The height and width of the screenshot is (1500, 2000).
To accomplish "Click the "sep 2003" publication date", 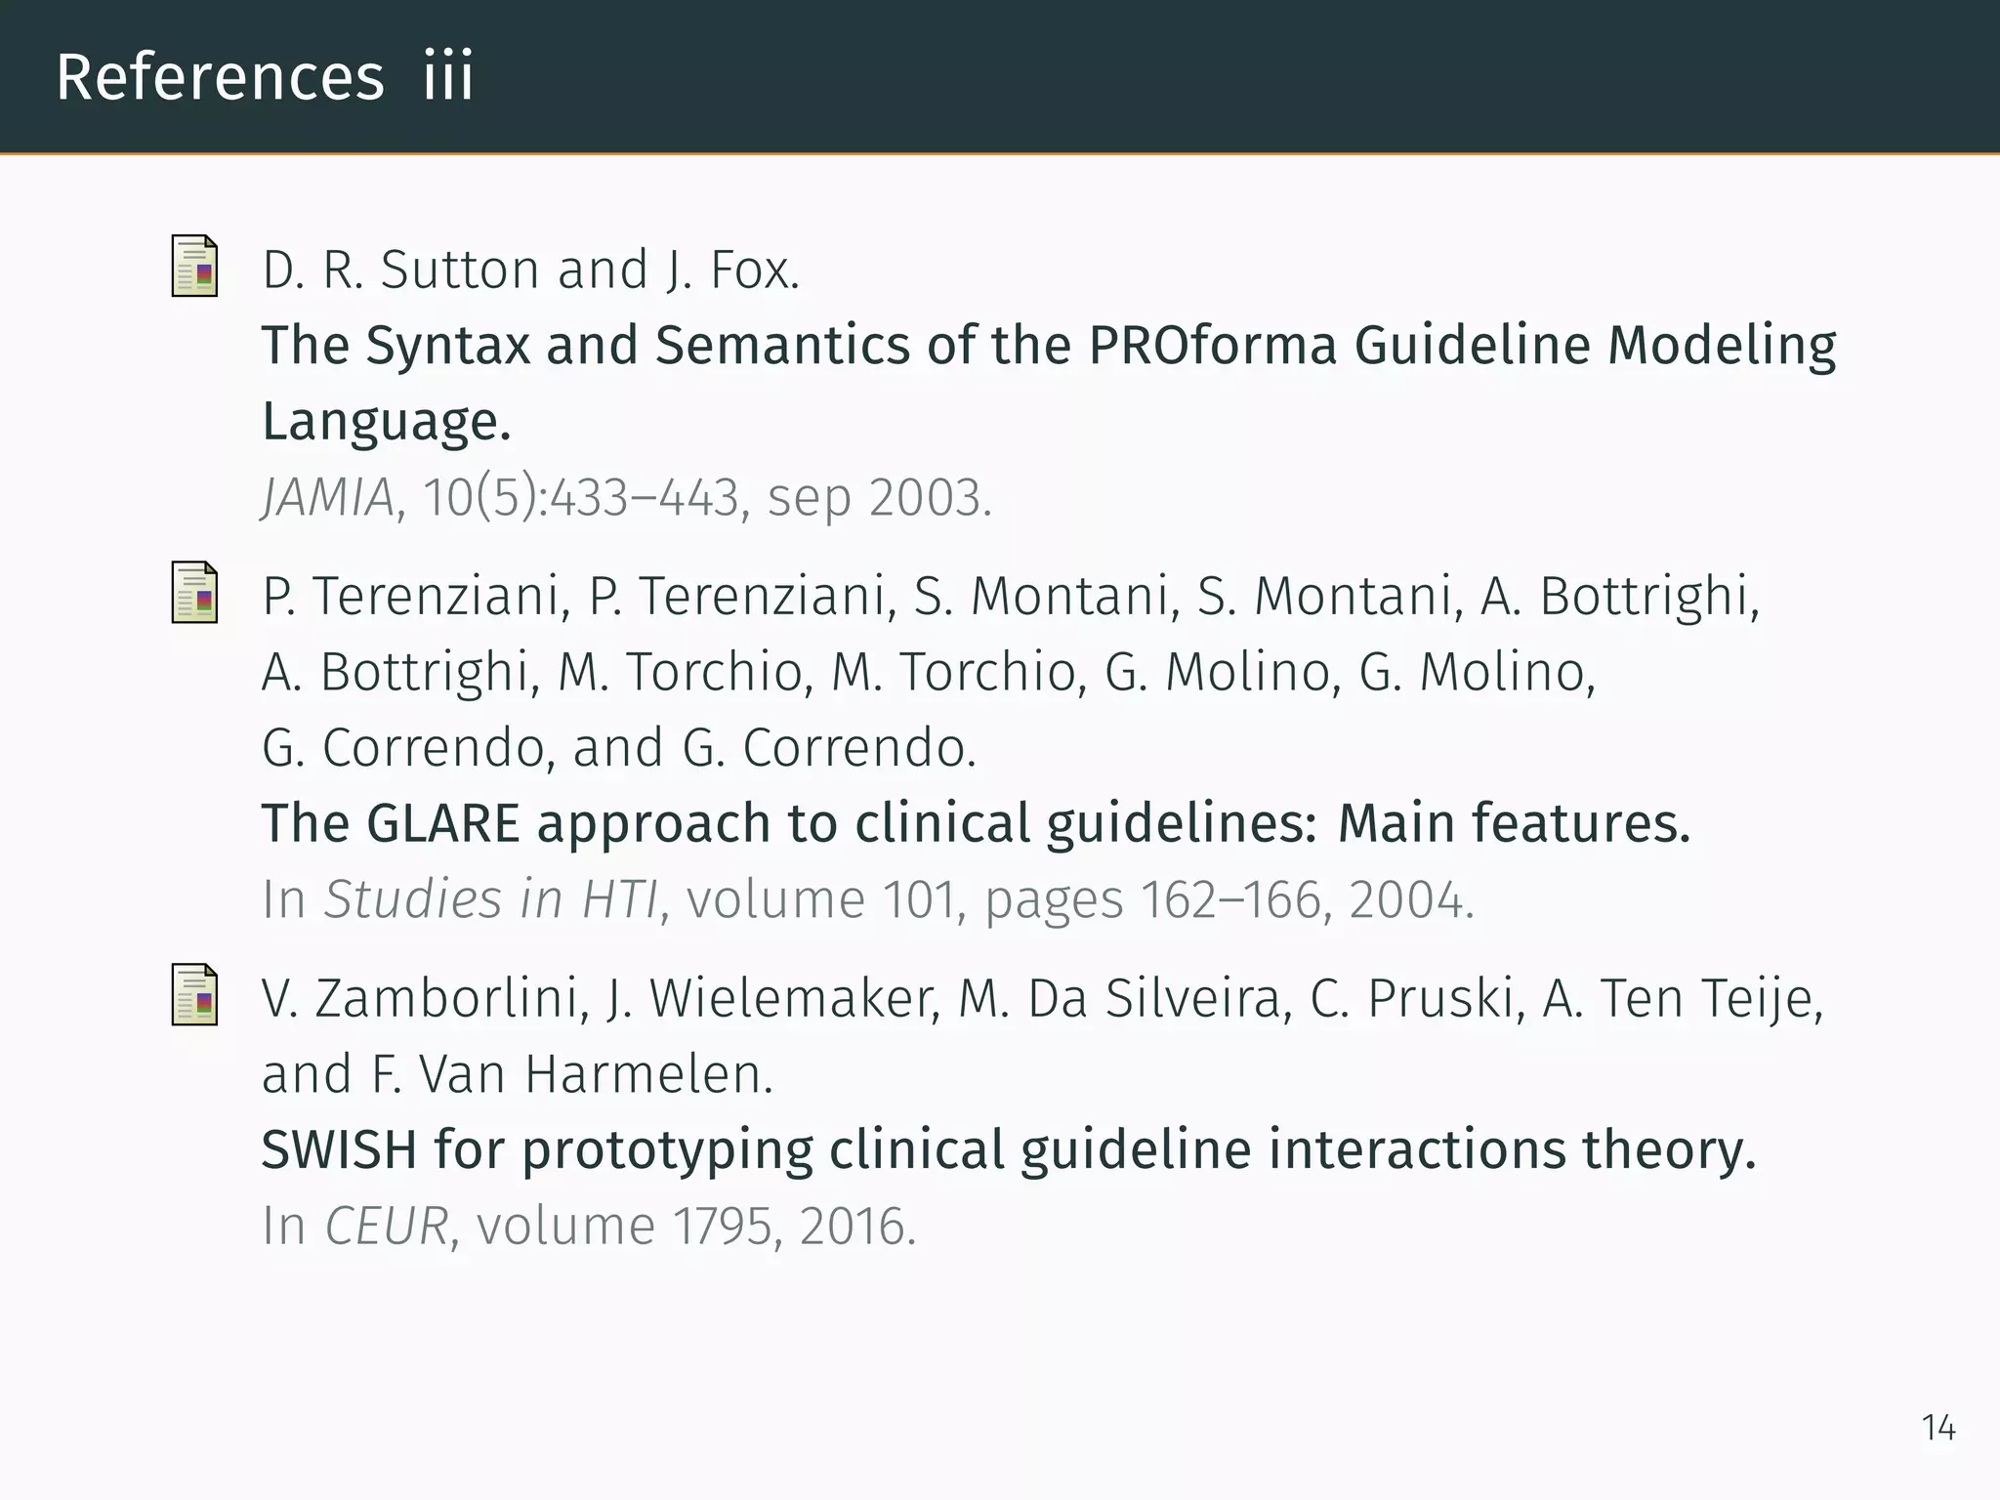I will (878, 497).
